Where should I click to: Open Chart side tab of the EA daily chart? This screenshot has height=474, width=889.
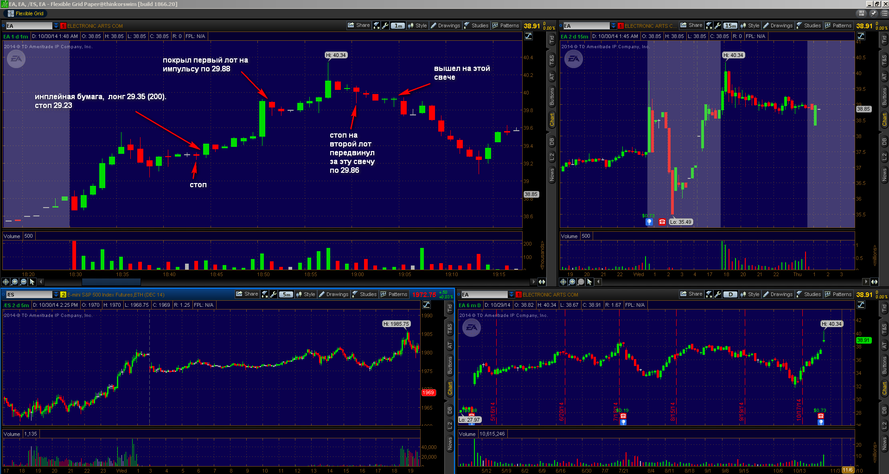click(x=884, y=388)
